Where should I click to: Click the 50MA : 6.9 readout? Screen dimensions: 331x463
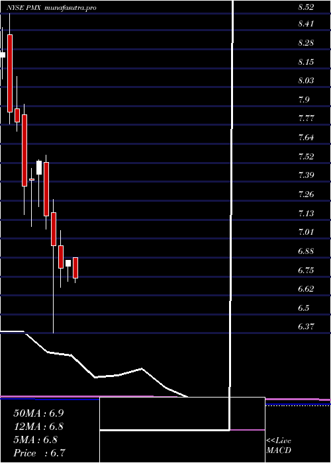tap(38, 413)
